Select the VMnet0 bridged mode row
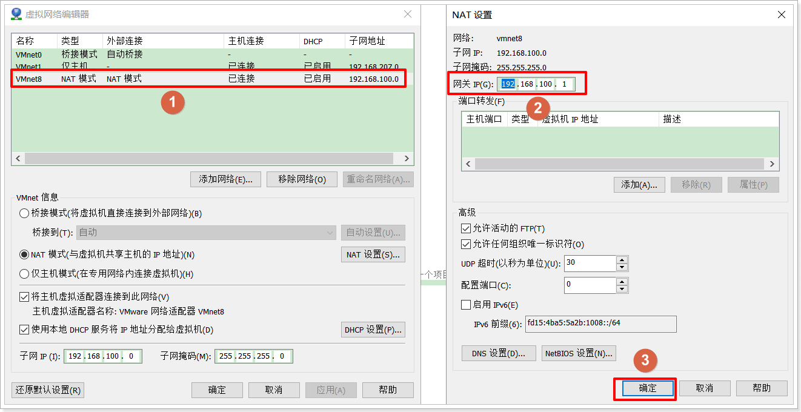Image resolution: width=801 pixels, height=412 pixels. pos(212,55)
